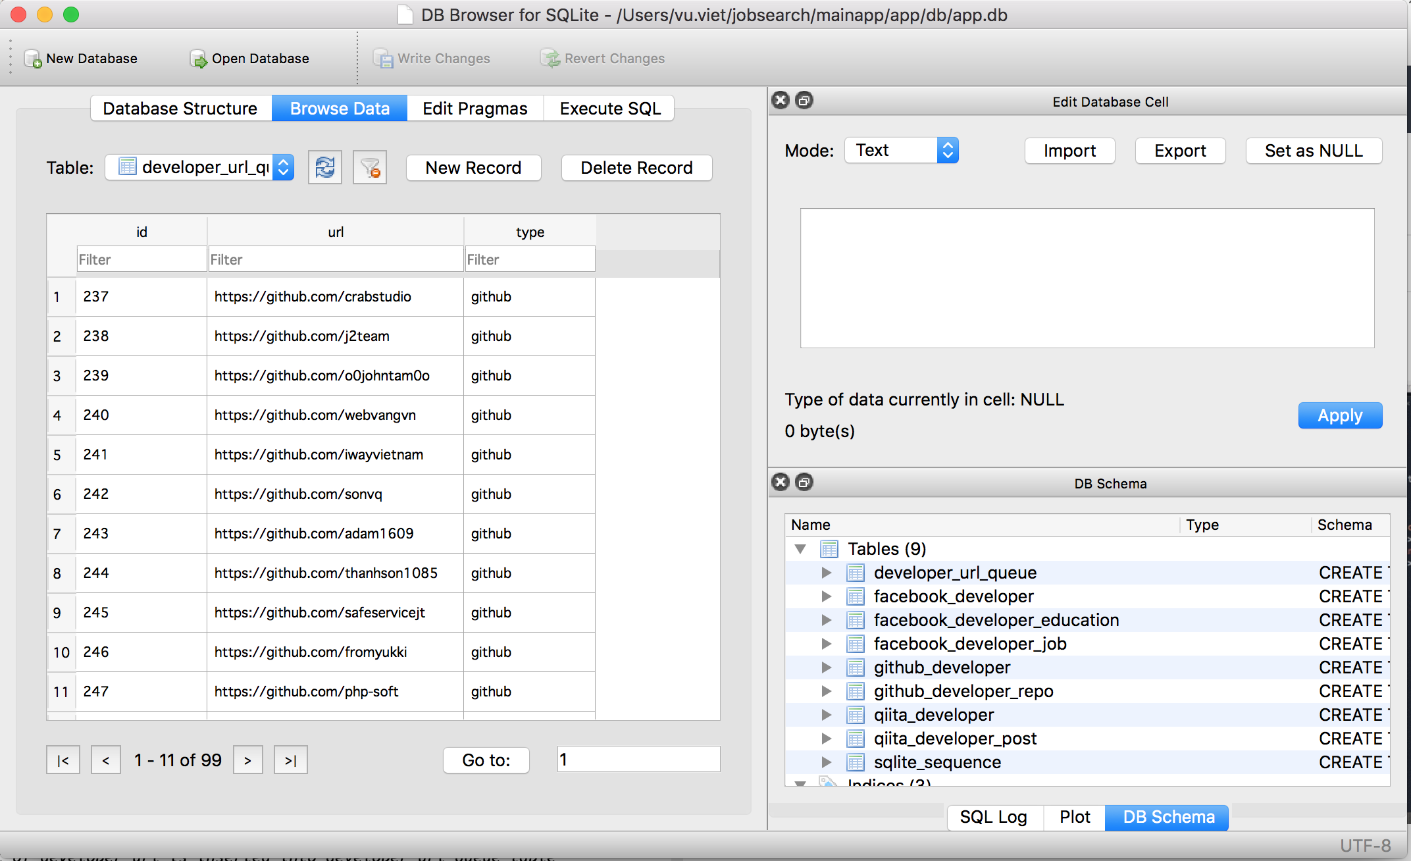Expand the github_developer_repo schema node

(x=826, y=691)
